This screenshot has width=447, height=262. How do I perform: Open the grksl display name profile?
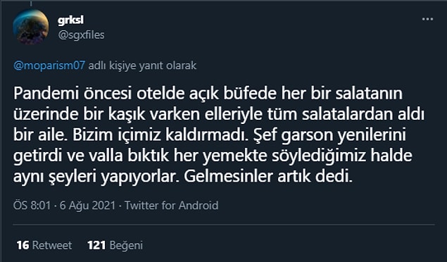tap(70, 20)
